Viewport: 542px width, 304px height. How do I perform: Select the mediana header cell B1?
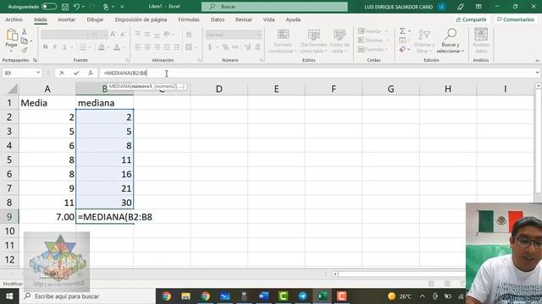(104, 103)
